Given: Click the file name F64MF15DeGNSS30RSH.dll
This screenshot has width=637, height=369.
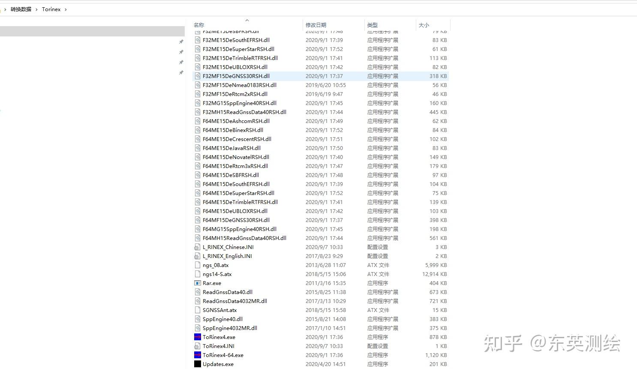Looking at the screenshot, I should 236,220.
